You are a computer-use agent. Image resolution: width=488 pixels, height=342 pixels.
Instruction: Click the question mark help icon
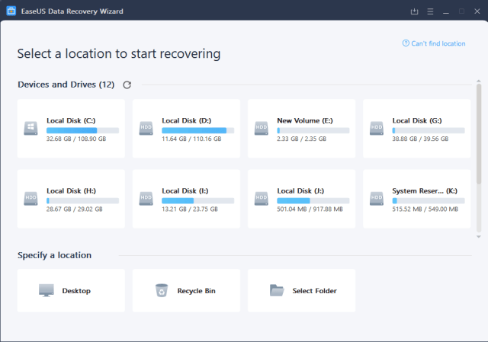(406, 43)
